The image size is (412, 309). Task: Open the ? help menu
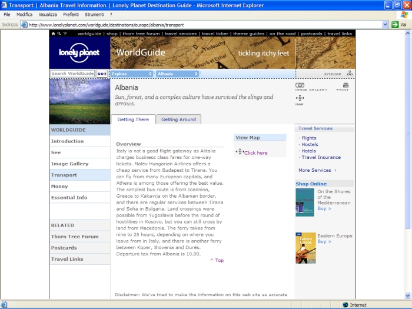point(111,15)
